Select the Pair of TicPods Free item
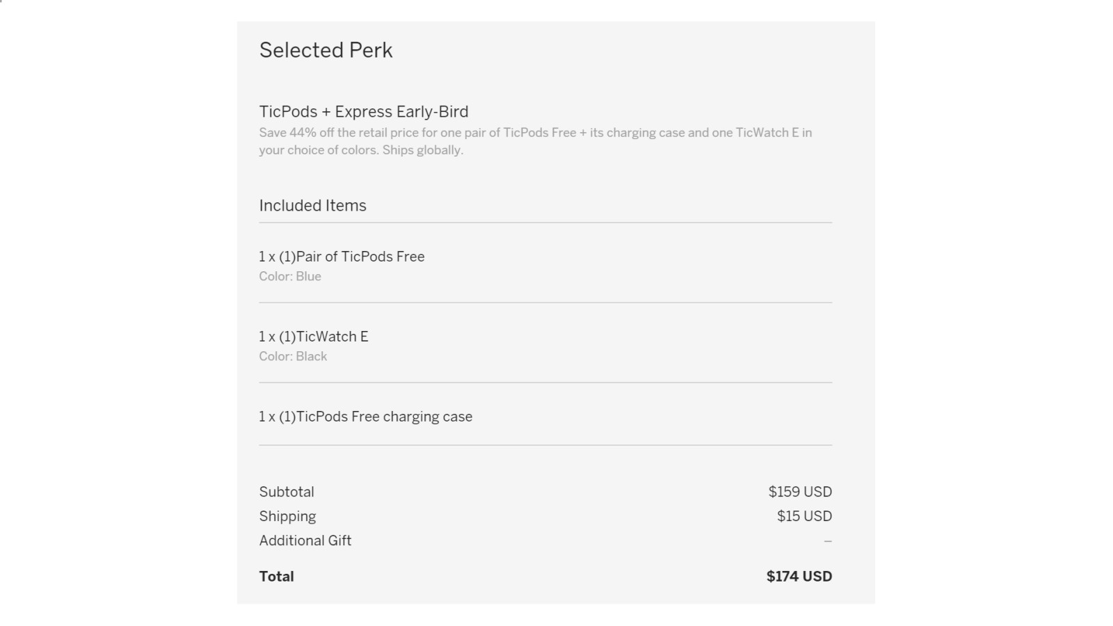1113x626 pixels. point(342,257)
